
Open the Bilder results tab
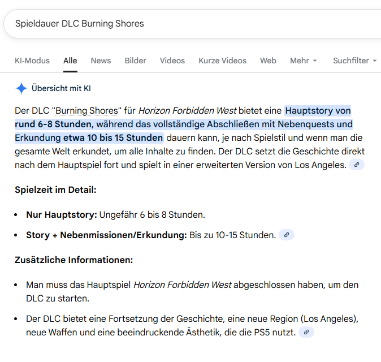coord(135,61)
